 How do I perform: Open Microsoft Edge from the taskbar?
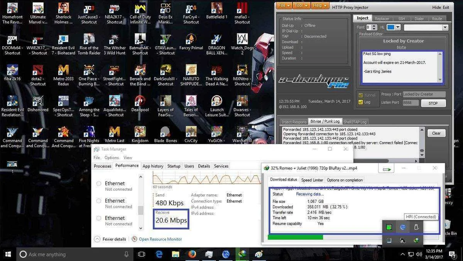(159, 254)
